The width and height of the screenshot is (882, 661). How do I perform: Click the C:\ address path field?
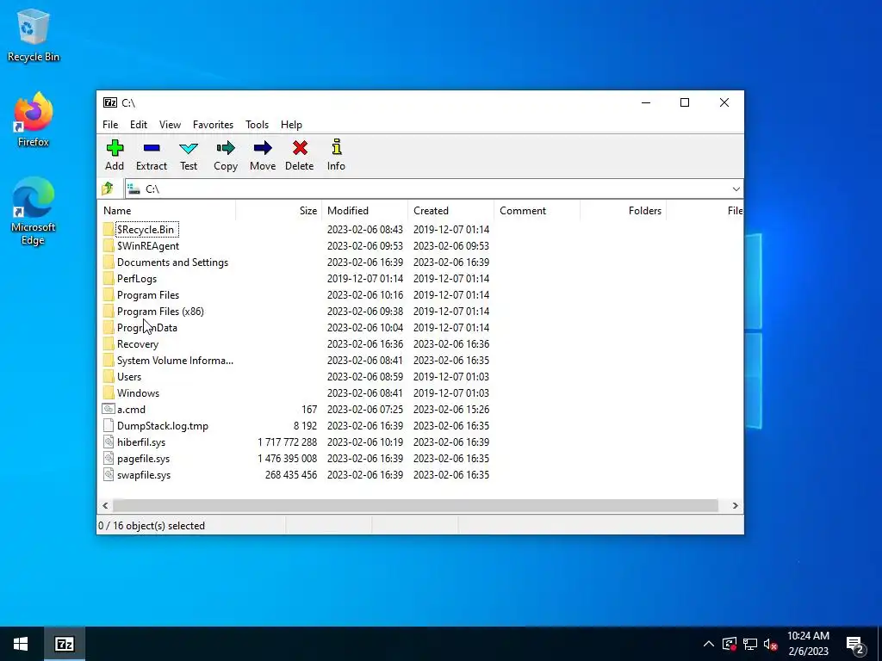click(427, 188)
